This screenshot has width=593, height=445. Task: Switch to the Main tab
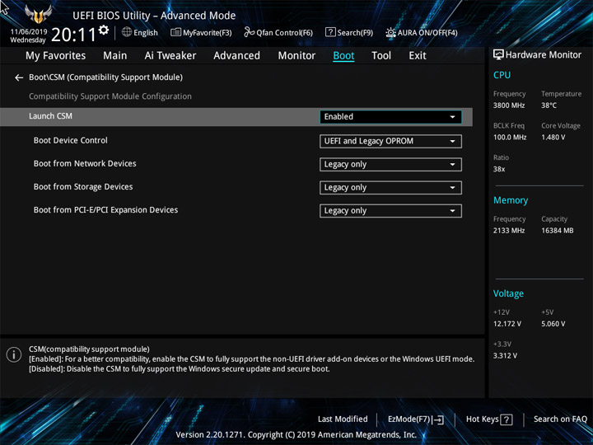pos(115,56)
